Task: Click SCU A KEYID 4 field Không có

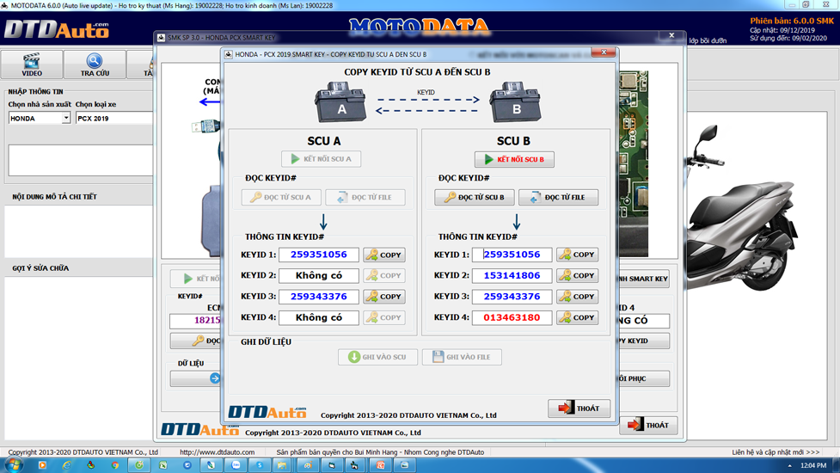Action: coord(319,317)
